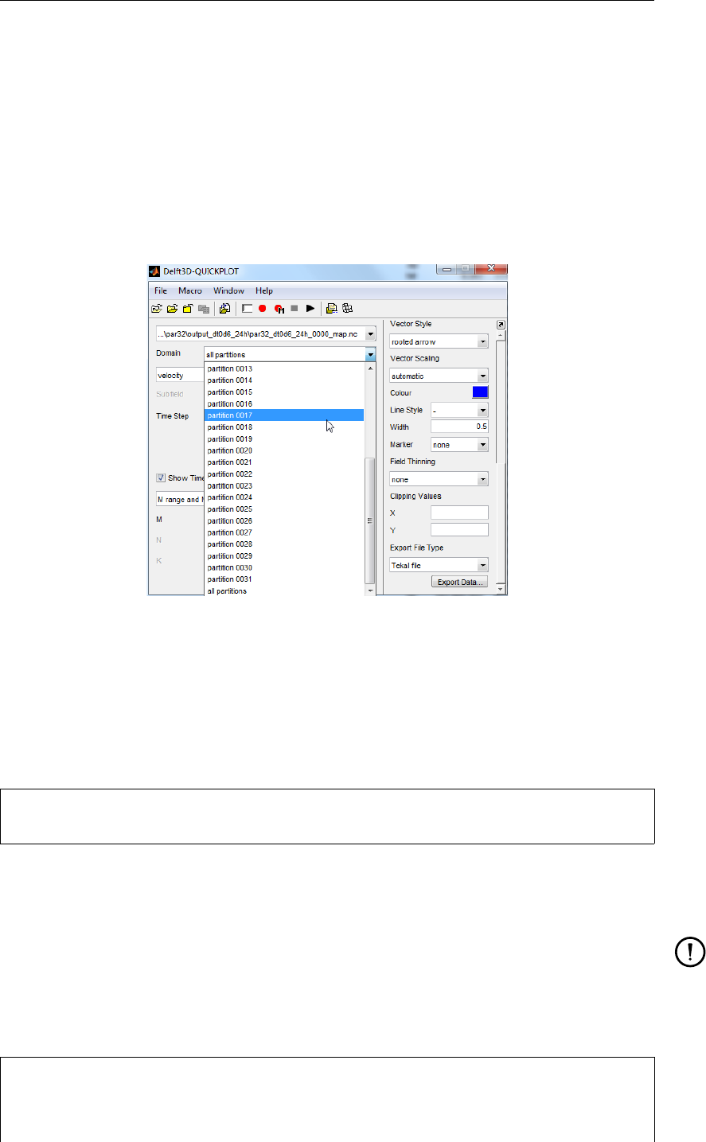Screen dimensions: 706x1142
Task: Click the greyed close-all-files toolbar icon
Action: click(203, 309)
